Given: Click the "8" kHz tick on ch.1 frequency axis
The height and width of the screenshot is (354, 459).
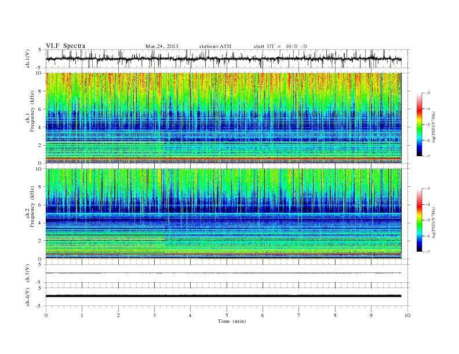Looking at the screenshot, I should 41,91.
